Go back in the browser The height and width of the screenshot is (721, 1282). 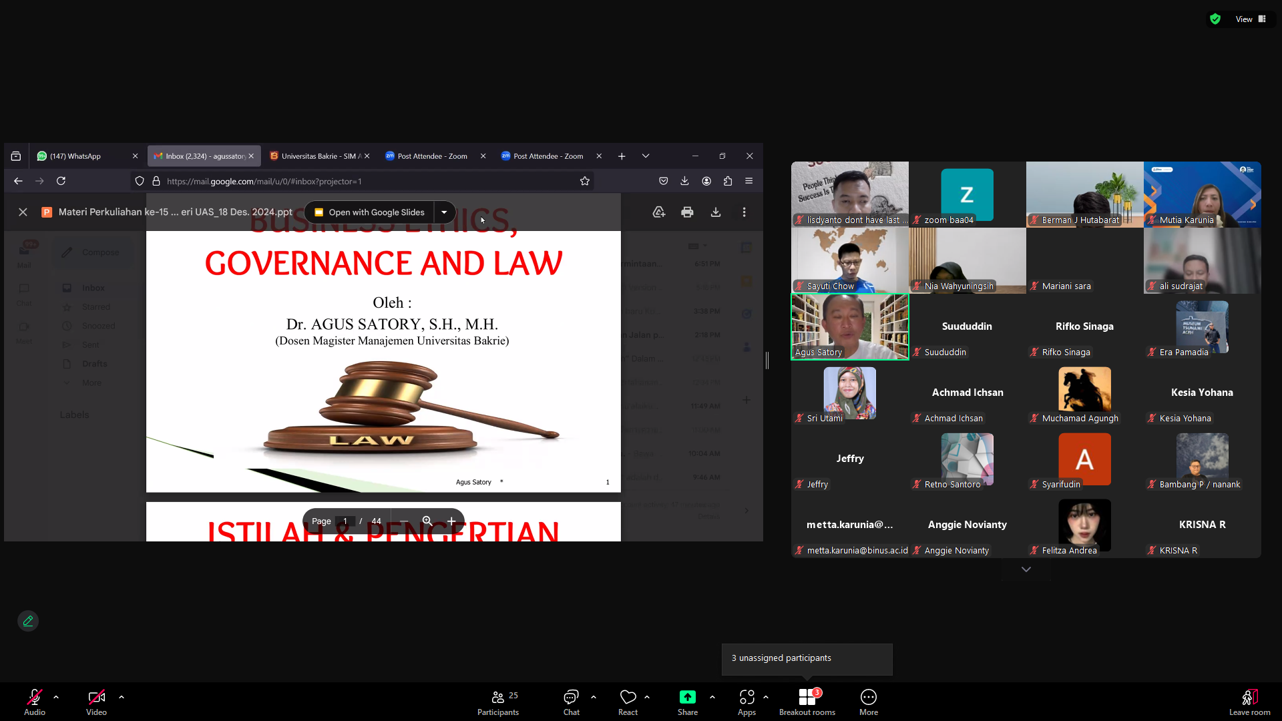coord(18,181)
